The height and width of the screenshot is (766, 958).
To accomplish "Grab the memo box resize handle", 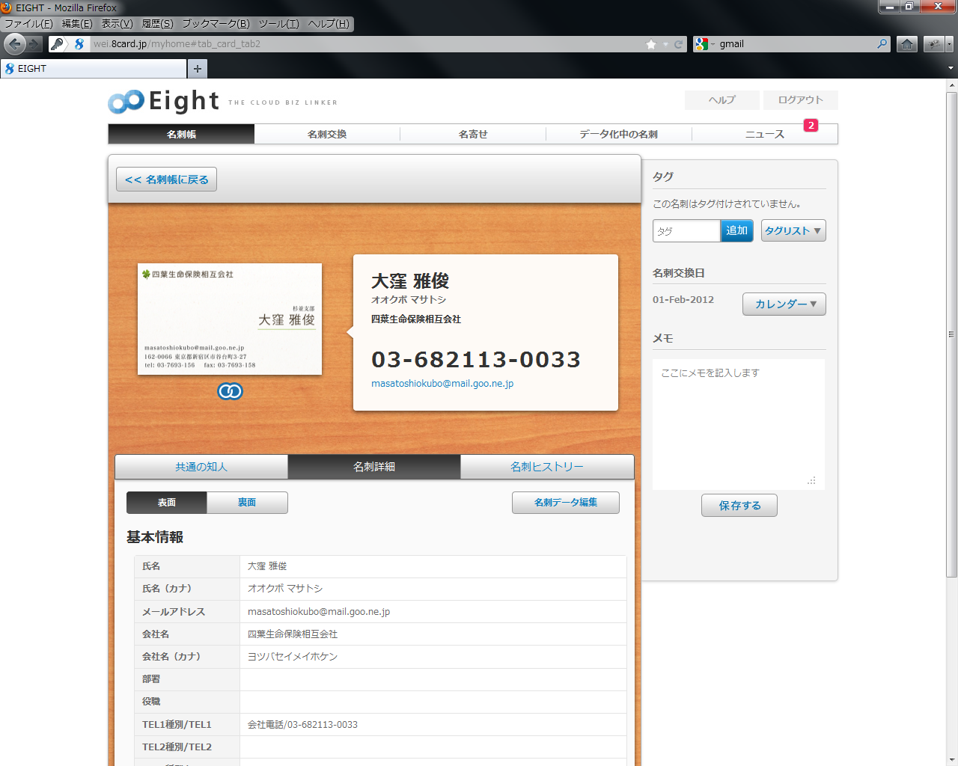I will tap(811, 480).
